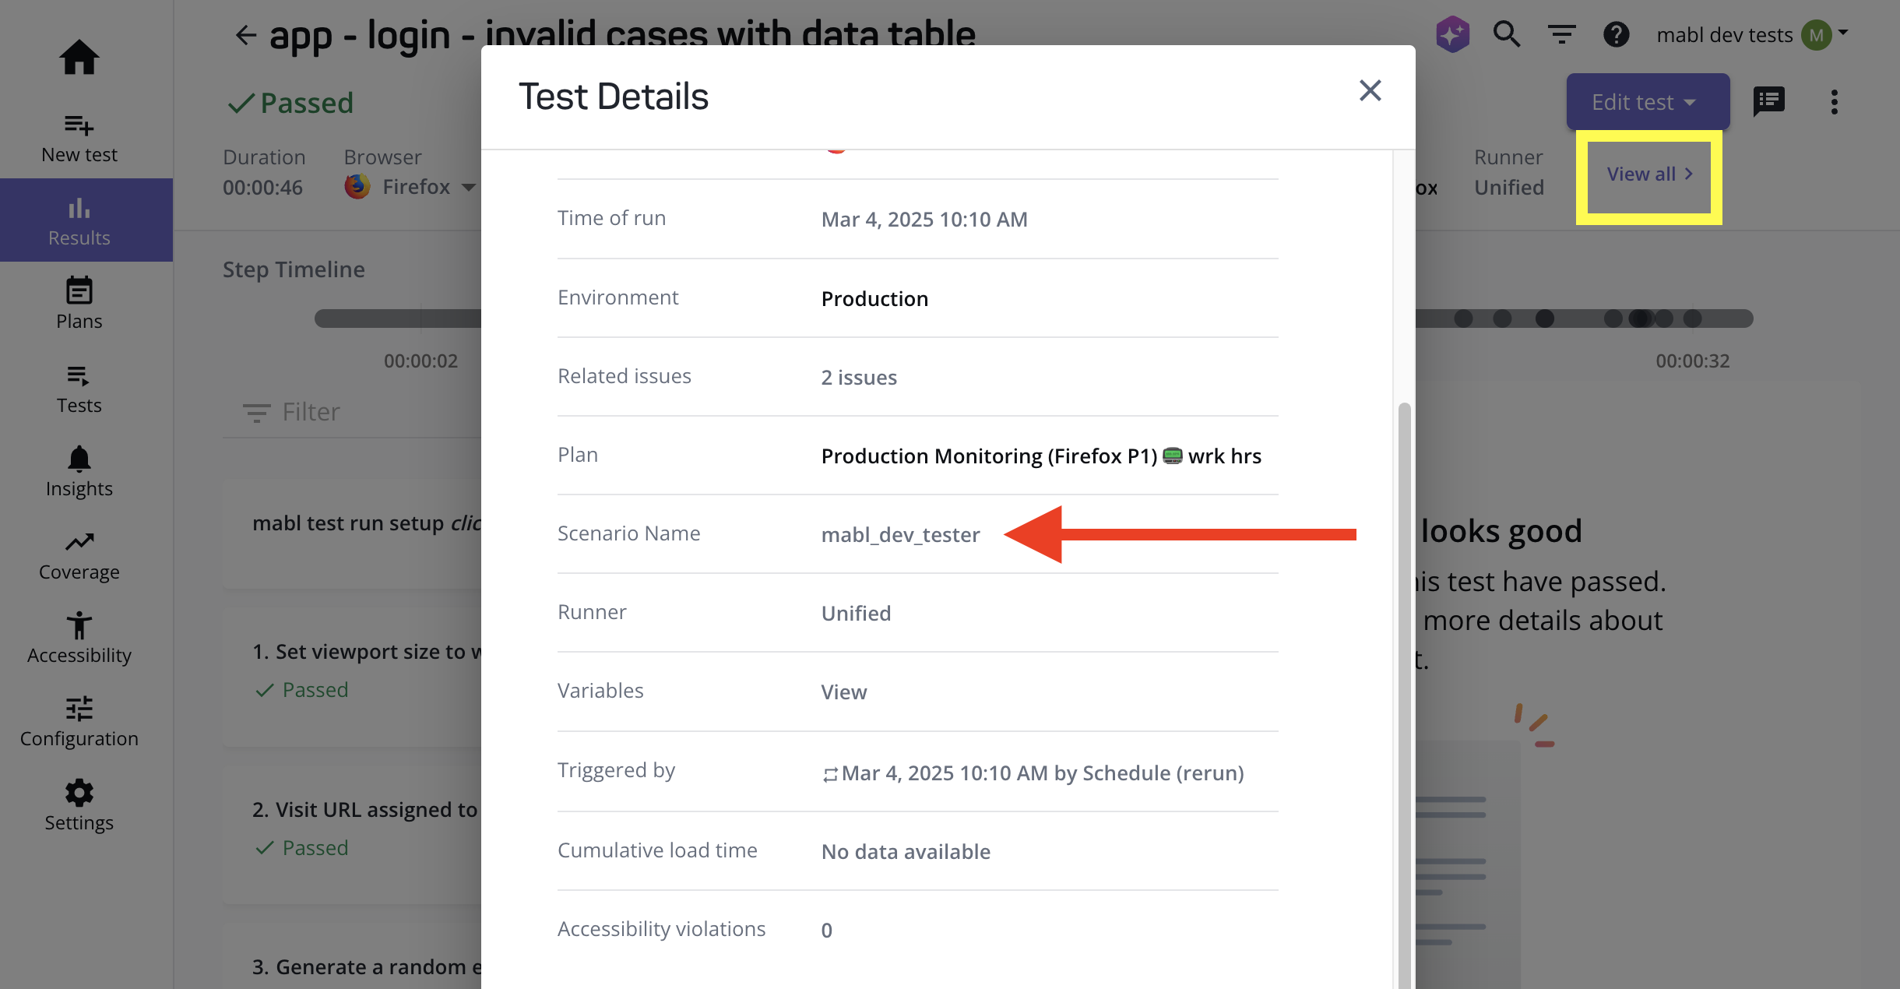Open the Production environment link
This screenshot has height=989, width=1900.
(874, 298)
